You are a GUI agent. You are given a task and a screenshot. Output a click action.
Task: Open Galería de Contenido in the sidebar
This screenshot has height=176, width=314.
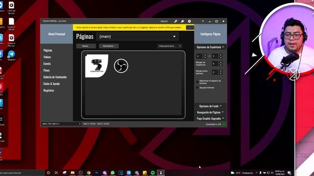(55, 77)
